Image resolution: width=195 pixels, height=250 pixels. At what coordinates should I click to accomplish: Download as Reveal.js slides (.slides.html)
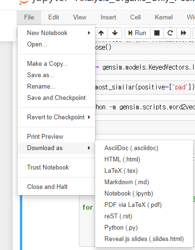tap(144, 239)
